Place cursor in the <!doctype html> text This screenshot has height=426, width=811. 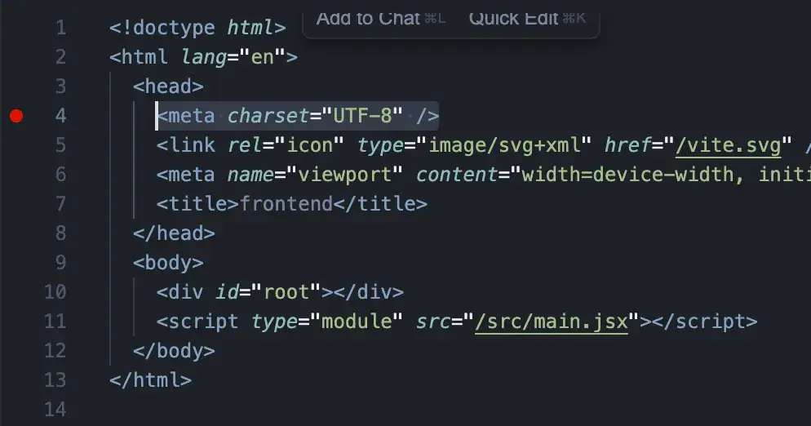(x=197, y=28)
